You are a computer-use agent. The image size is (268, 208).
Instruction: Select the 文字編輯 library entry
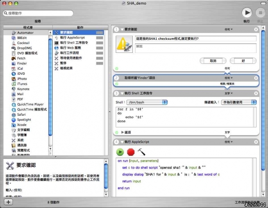pyautogui.click(x=26, y=130)
